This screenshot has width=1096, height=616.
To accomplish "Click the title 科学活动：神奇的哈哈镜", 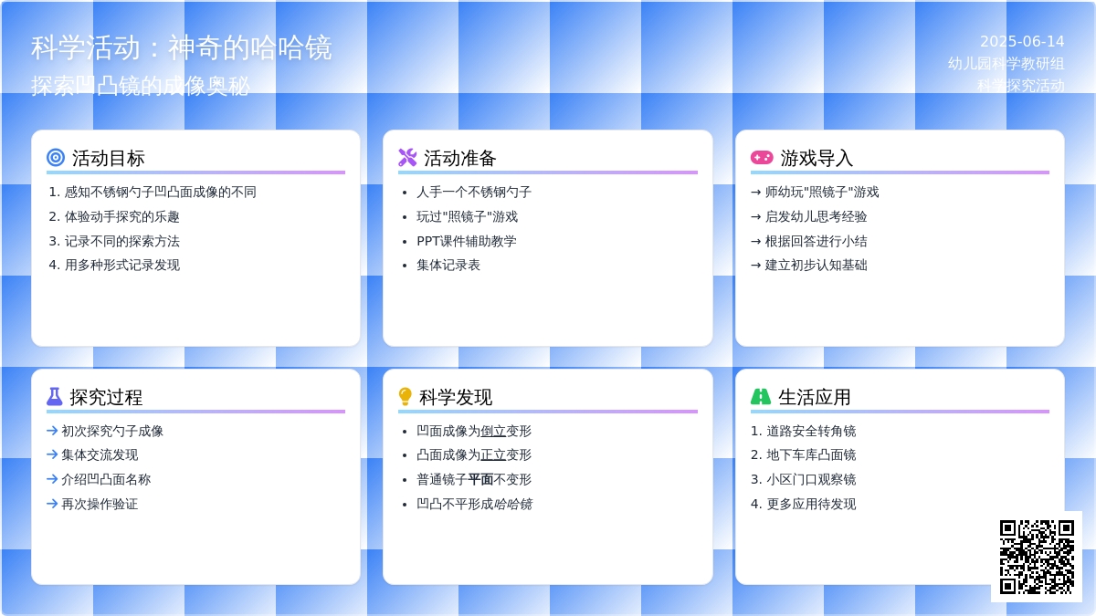I will pos(182,47).
